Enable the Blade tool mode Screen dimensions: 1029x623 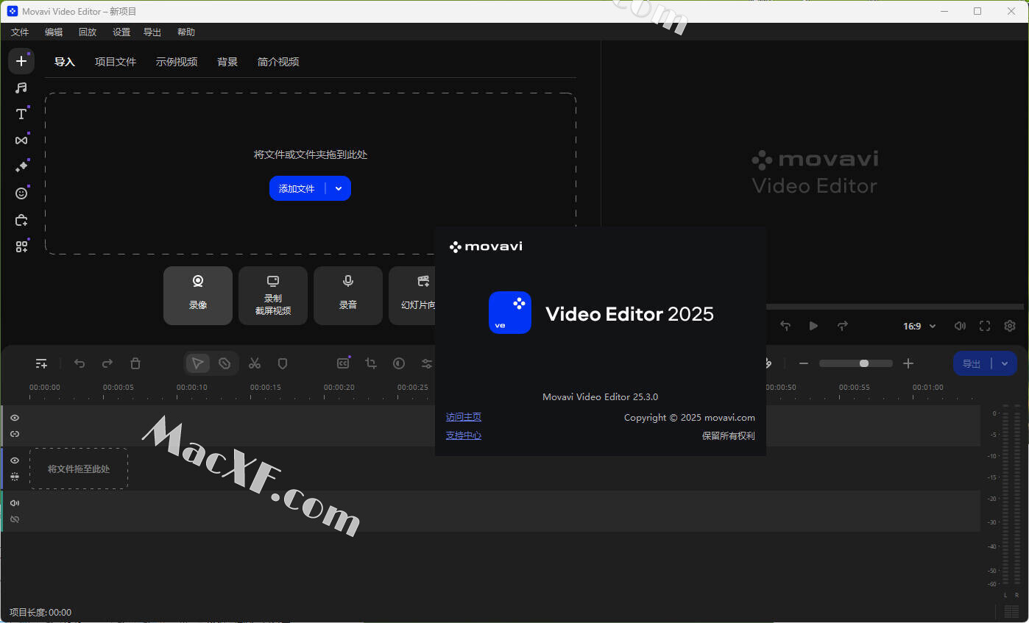tap(224, 363)
